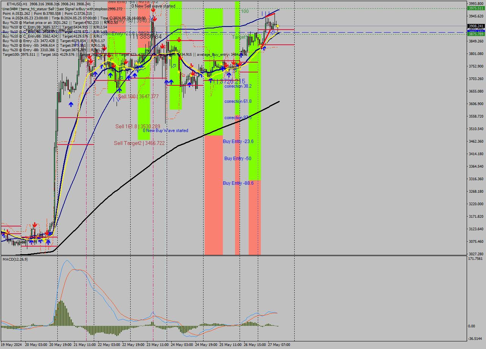The width and height of the screenshot is (486, 349).
Task: Click the Sell Target2 | 3466.722 label
Action: pos(139,143)
